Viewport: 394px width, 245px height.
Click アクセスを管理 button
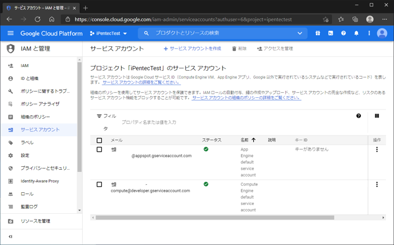(275, 49)
